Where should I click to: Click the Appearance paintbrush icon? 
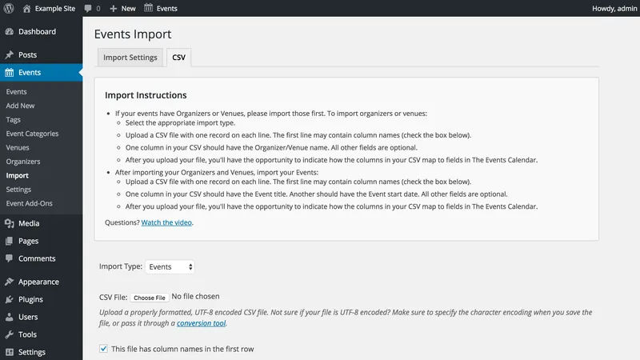[x=9, y=282]
